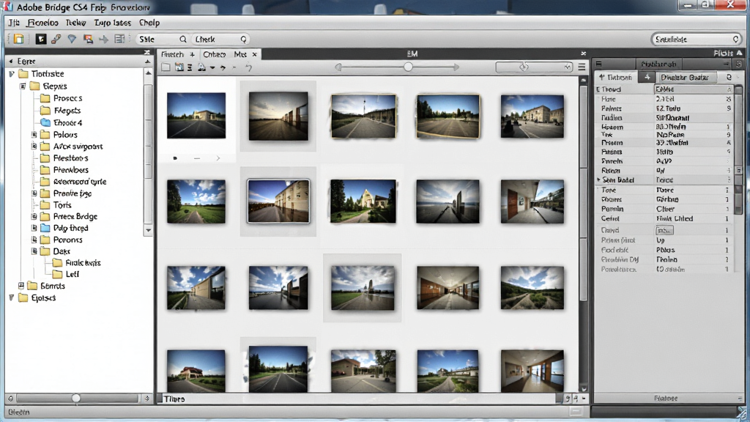750x422 pixels.
Task: Open the sort dropdown field in the content toolbar
Action: 534,67
